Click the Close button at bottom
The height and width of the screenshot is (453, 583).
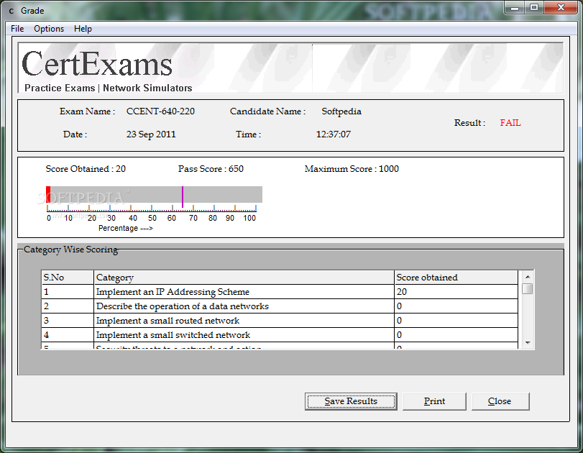tap(500, 401)
